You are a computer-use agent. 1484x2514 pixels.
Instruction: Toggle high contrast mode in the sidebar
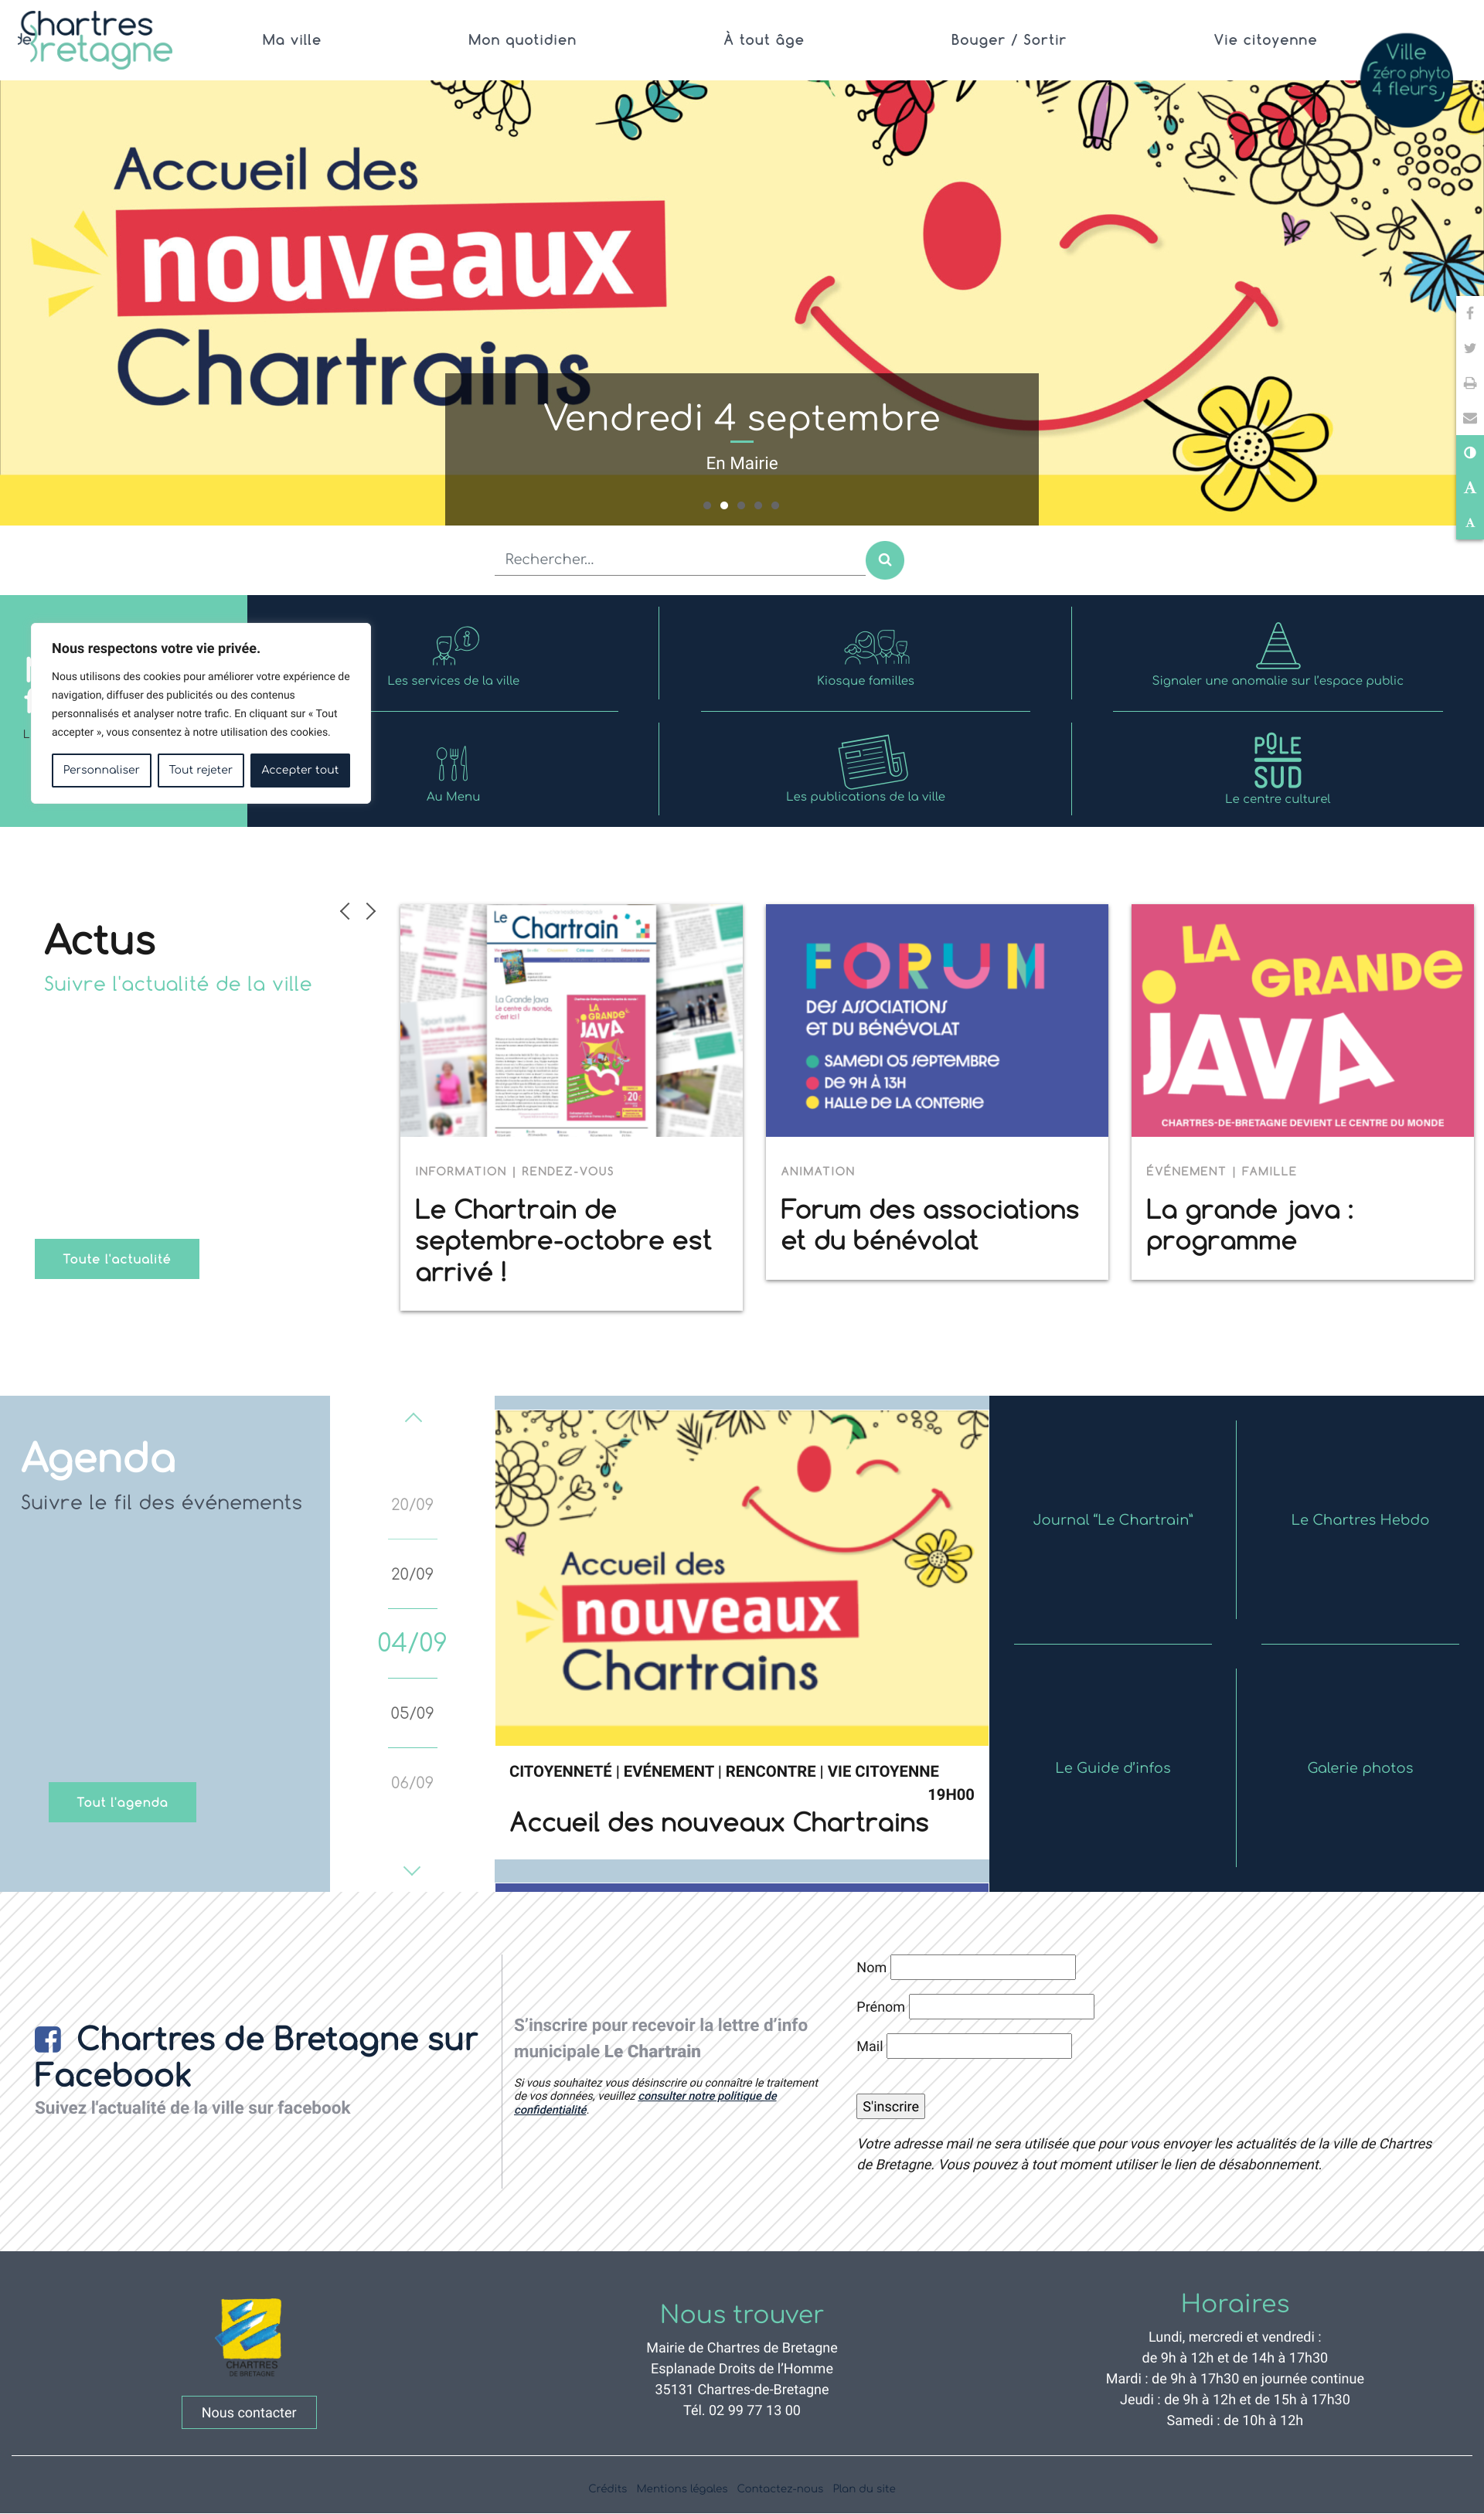pos(1469,453)
